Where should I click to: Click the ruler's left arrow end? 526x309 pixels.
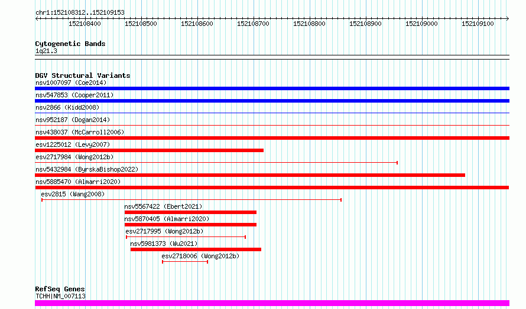[x=37, y=19]
